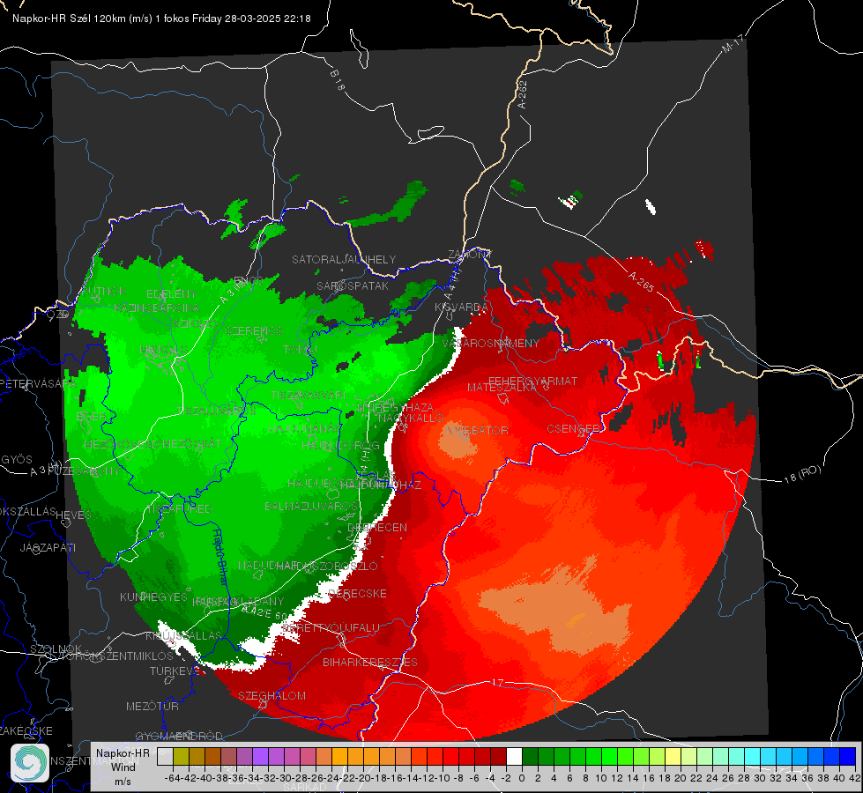Screen dimensions: 863x793
Task: Choose the pale grey swatch at the legend's left end
Action: pyautogui.click(x=165, y=757)
